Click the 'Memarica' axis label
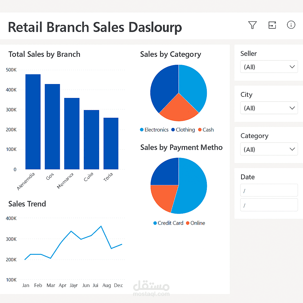 [65, 181]
